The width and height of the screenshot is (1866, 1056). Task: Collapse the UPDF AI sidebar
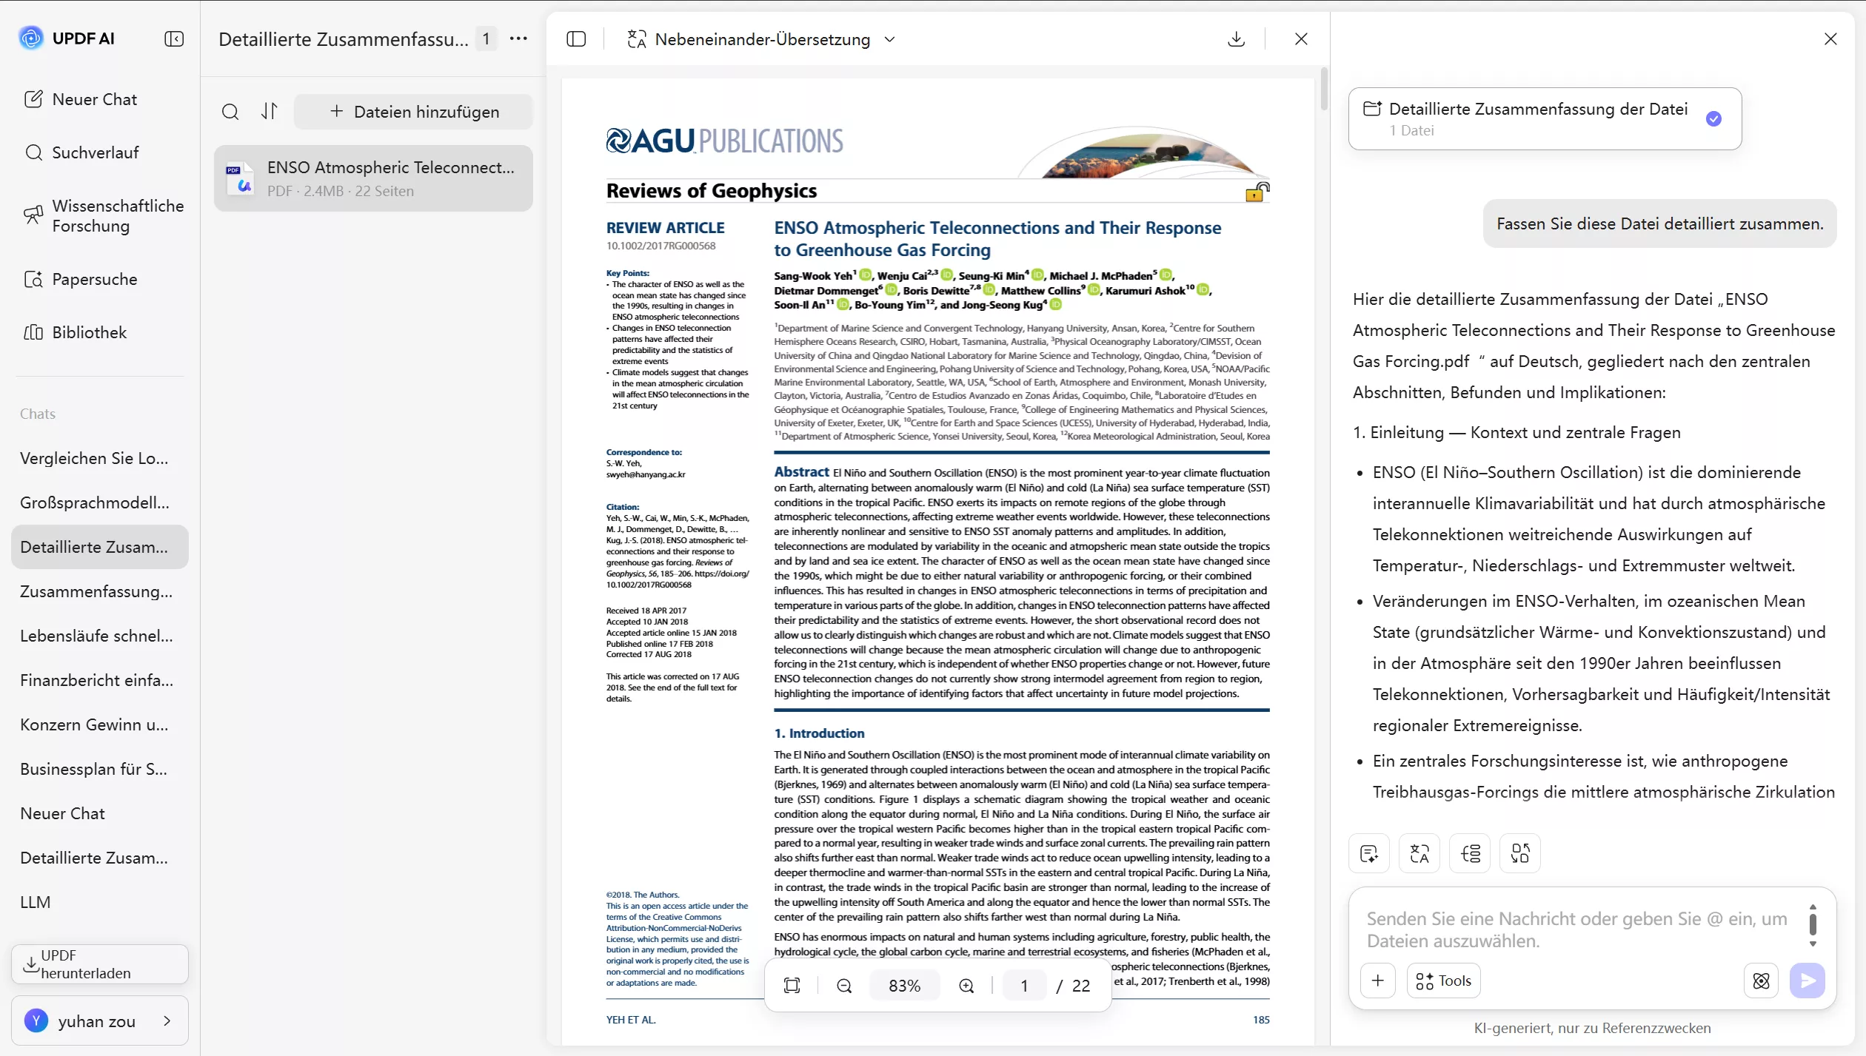tap(174, 38)
